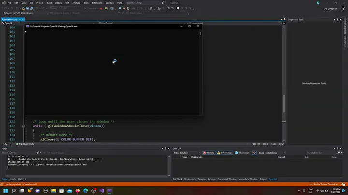This screenshot has width=348, height=195.
Task: Open the OpenGL project scope dropdown
Action: [48, 23]
